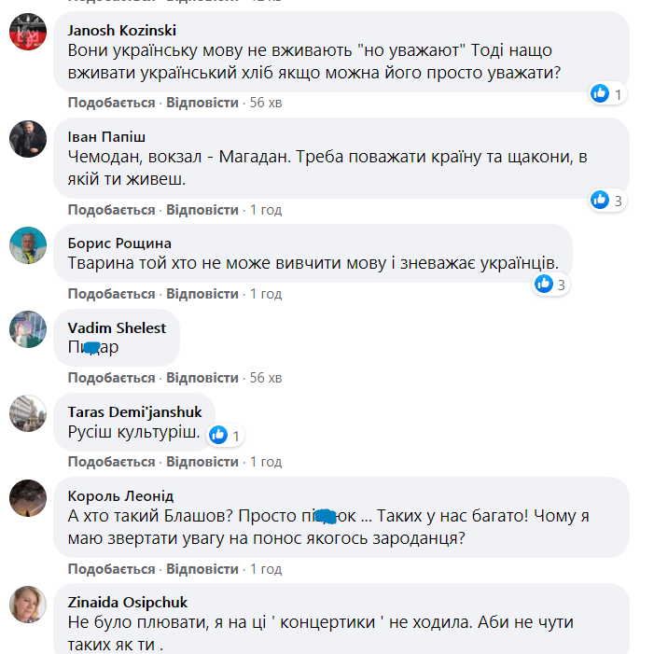This screenshot has width=654, height=654.
Task: Open Janosh Kozinski's profile avatar
Action: pyautogui.click(x=28, y=35)
